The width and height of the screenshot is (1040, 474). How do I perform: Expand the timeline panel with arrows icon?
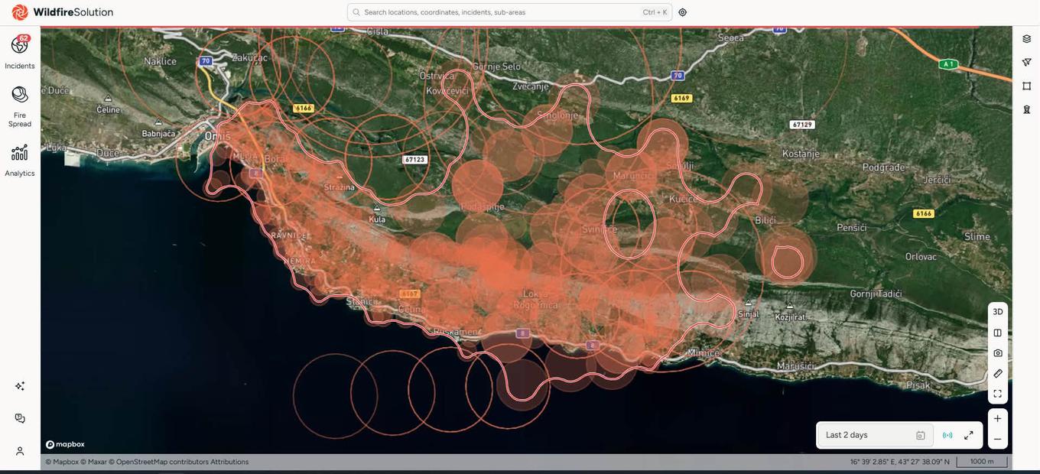tap(969, 435)
